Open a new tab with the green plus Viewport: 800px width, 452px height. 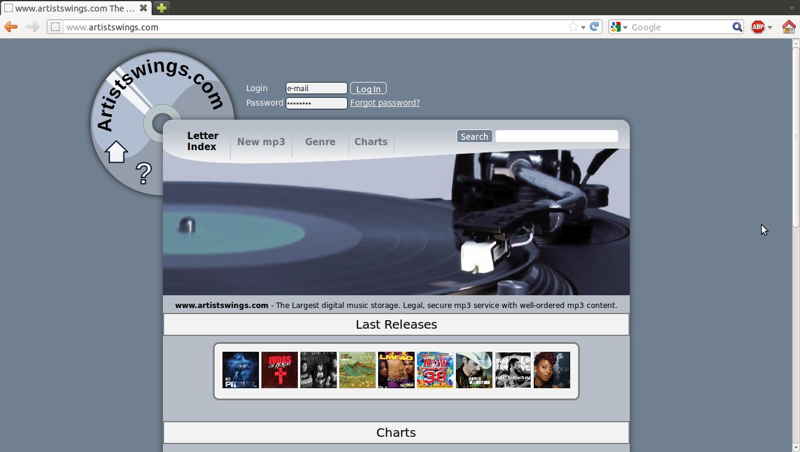point(161,8)
